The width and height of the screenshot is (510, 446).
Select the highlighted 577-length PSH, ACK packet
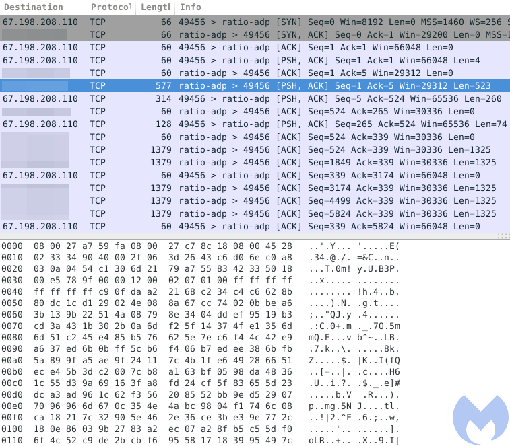click(x=255, y=85)
